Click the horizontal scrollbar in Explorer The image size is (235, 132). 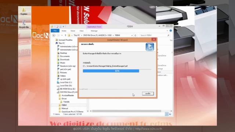(126, 111)
